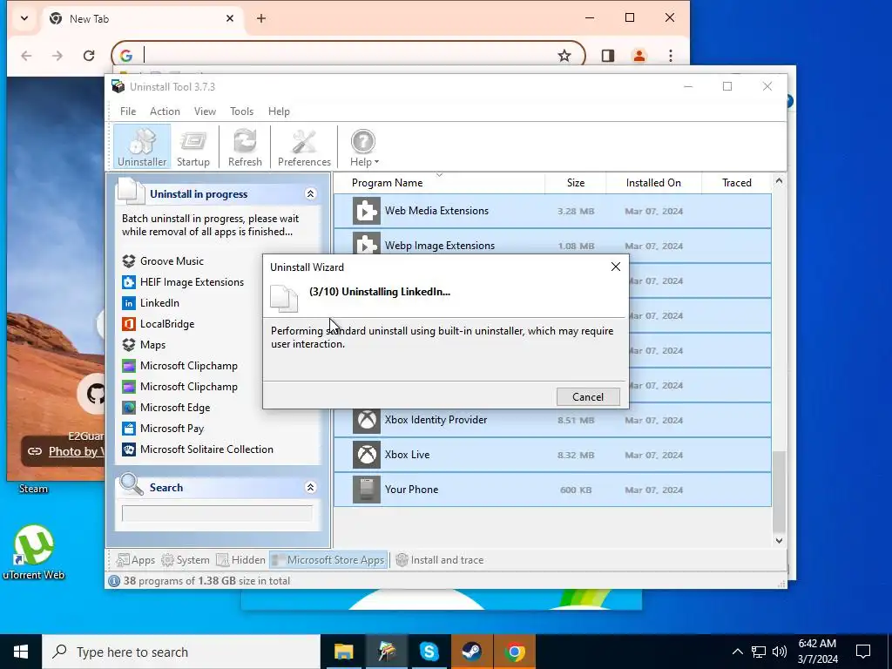Click the info icon in status bar
This screenshot has height=669, width=892.
(114, 581)
